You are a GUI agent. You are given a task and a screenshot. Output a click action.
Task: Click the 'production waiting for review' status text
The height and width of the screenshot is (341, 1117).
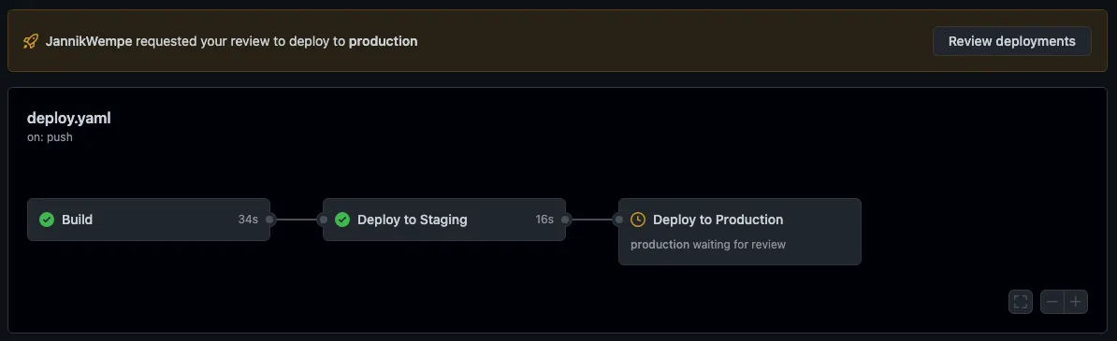(708, 245)
